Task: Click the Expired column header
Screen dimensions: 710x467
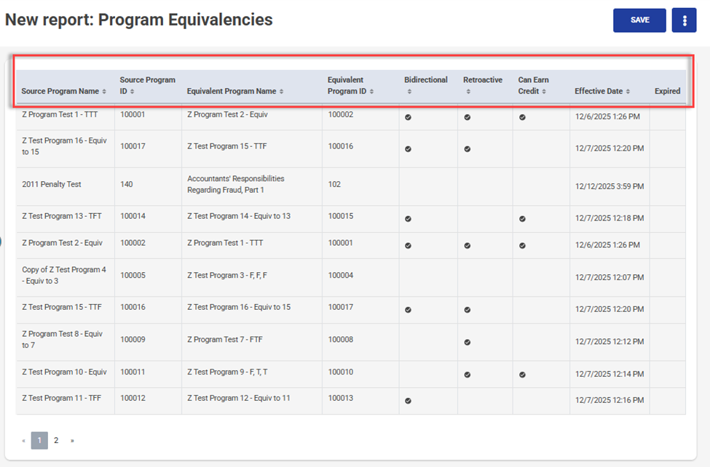Action: 667,92
